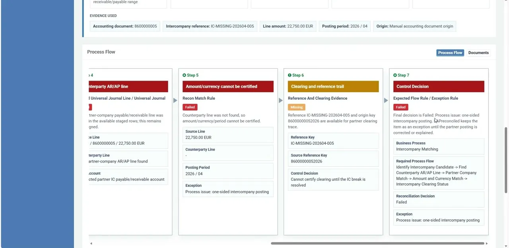
Task: Click '/ 8600000005 / 22,750.00 EUR' in Step 4
Action: click(117, 143)
